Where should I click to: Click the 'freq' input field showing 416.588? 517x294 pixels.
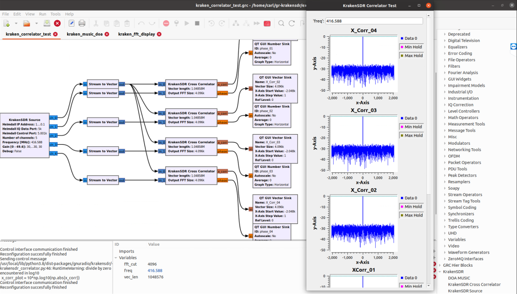pos(374,21)
